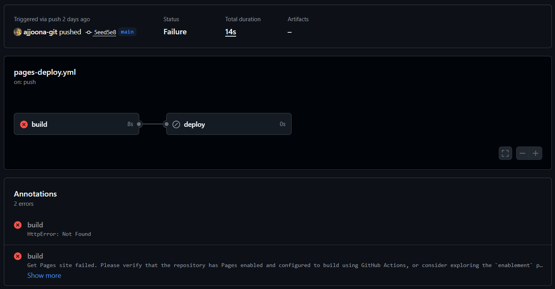Select the main branch label
555x289 pixels.
click(127, 32)
